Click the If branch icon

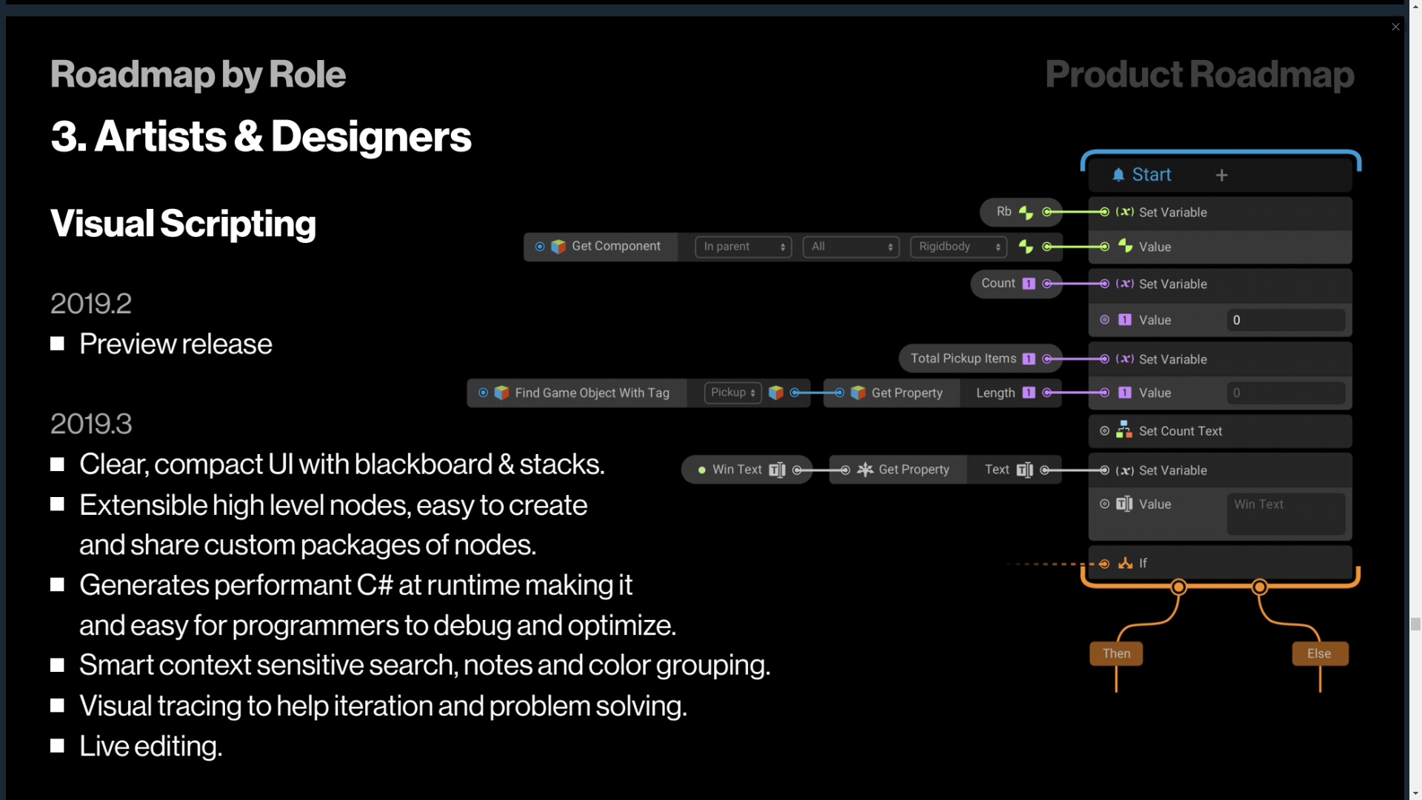(x=1125, y=563)
